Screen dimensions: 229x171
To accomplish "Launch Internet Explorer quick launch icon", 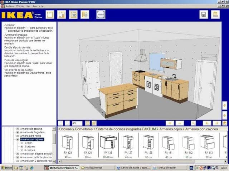I will 32,168.
